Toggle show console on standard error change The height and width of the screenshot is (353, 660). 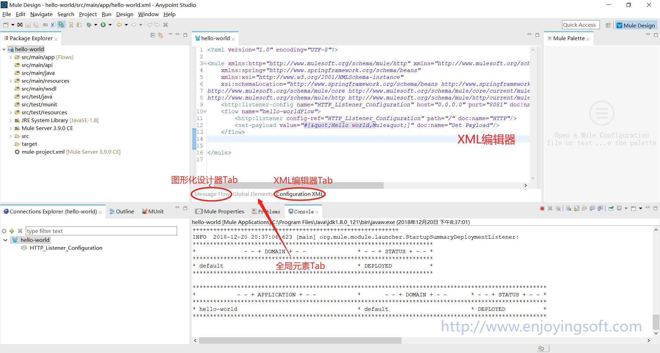pyautogui.click(x=600, y=208)
